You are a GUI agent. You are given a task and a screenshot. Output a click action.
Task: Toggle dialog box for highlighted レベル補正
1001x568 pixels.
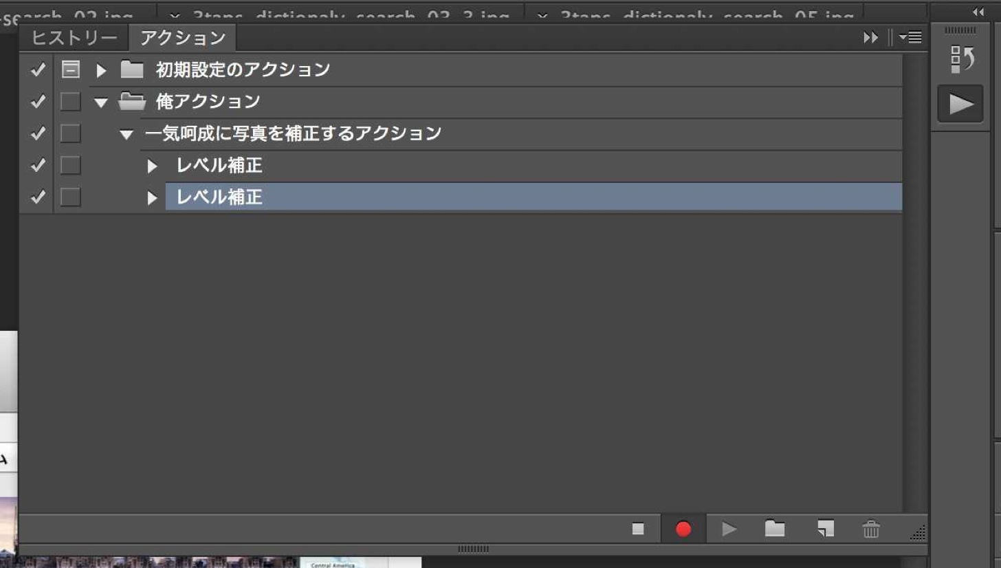point(70,197)
